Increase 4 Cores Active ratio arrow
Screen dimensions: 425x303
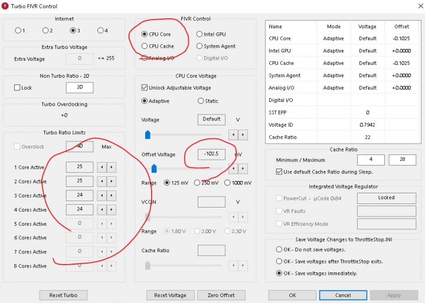(x=112, y=210)
